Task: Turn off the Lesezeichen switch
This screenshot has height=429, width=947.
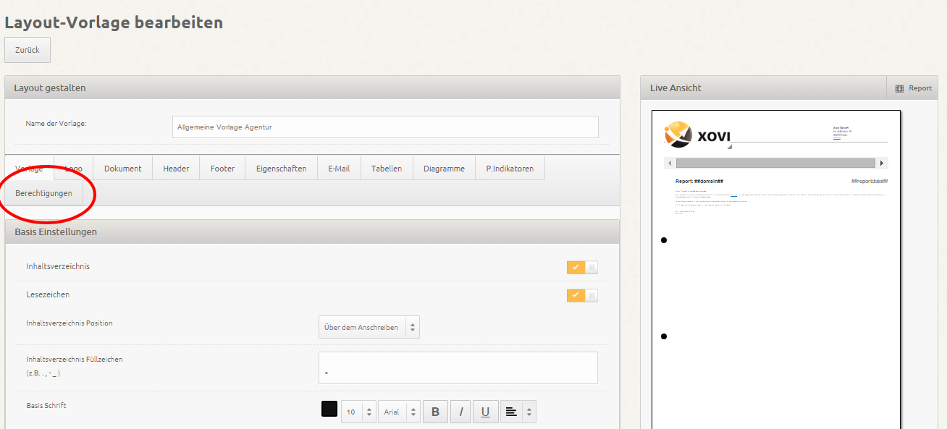Action: pos(582,295)
